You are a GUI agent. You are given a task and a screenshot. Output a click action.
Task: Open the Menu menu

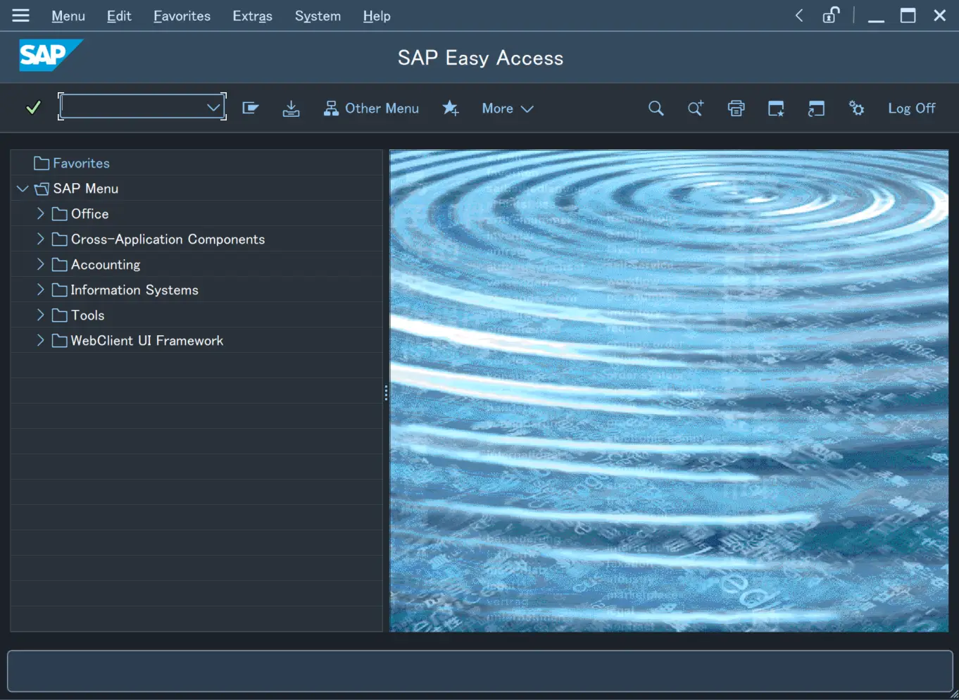[68, 15]
